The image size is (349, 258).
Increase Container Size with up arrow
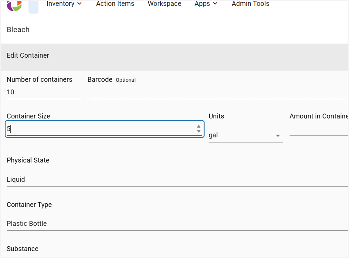tap(199, 127)
